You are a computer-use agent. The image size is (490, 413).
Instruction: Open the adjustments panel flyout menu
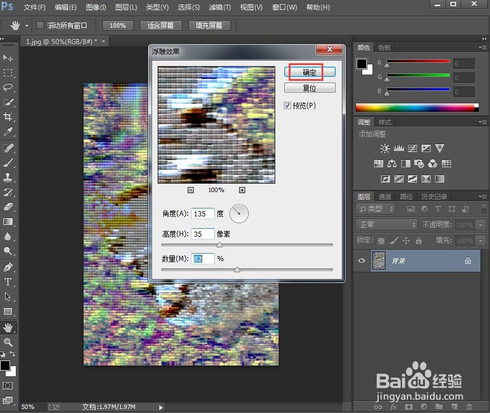click(x=483, y=122)
